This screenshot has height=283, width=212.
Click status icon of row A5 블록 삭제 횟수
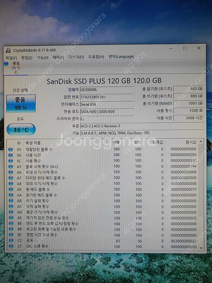click(11, 167)
